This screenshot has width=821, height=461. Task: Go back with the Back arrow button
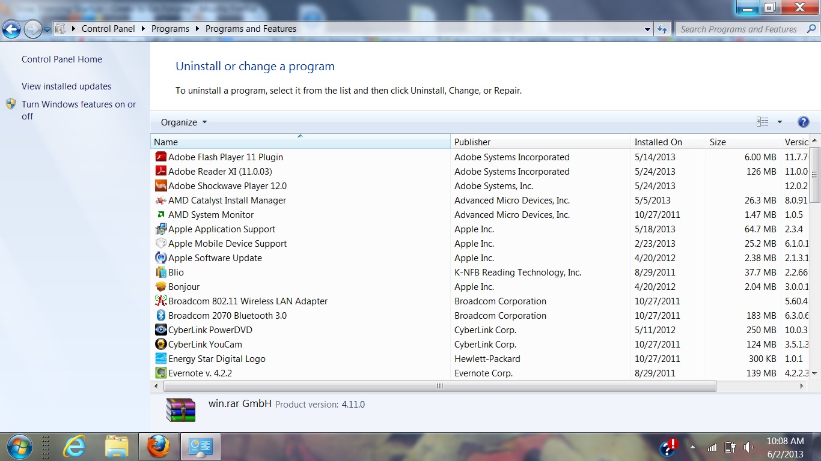[12, 29]
